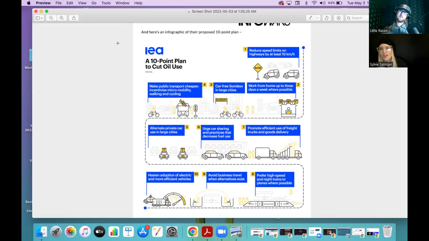Click Creative Cloud menu bar icon
429x241 pixels.
281,3
